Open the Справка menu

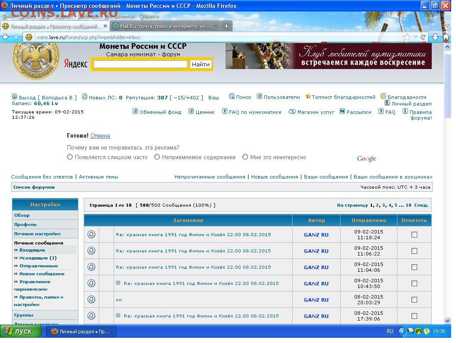pos(149,16)
